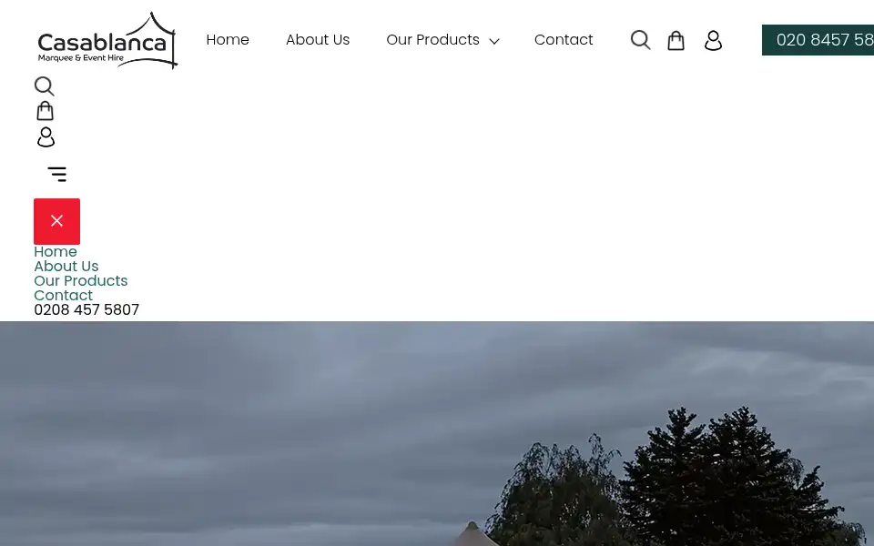Screen dimensions: 874x546
Task: Click the Casablanca Marquee & Event Hire logo
Action: pyautogui.click(x=107, y=41)
